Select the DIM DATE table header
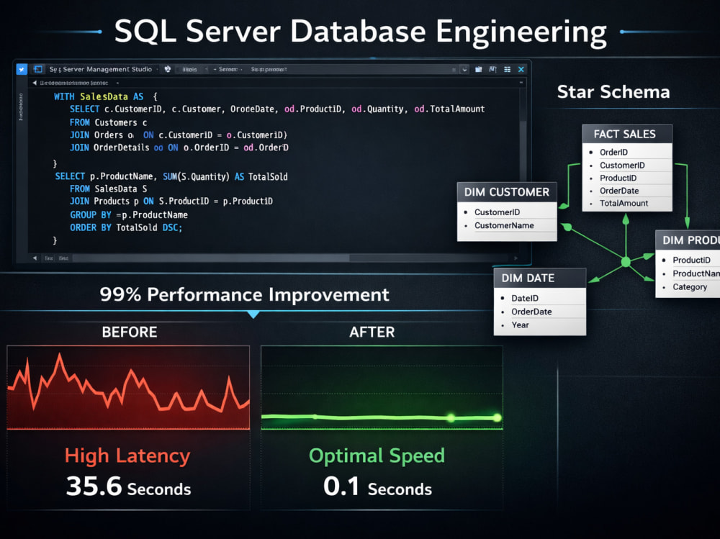Screen dimensions: 720x539 pyautogui.click(x=539, y=278)
